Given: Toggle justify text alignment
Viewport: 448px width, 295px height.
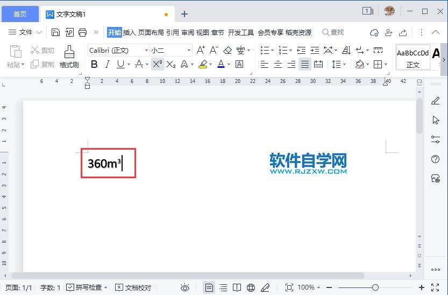Looking at the screenshot, I should click(305, 64).
